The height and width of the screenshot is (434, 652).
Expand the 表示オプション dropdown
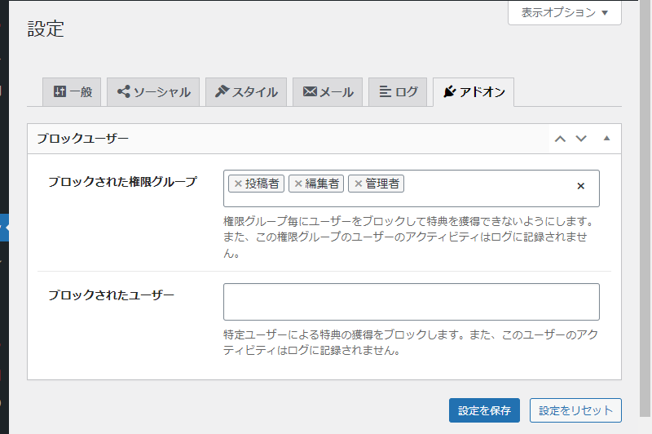[565, 12]
